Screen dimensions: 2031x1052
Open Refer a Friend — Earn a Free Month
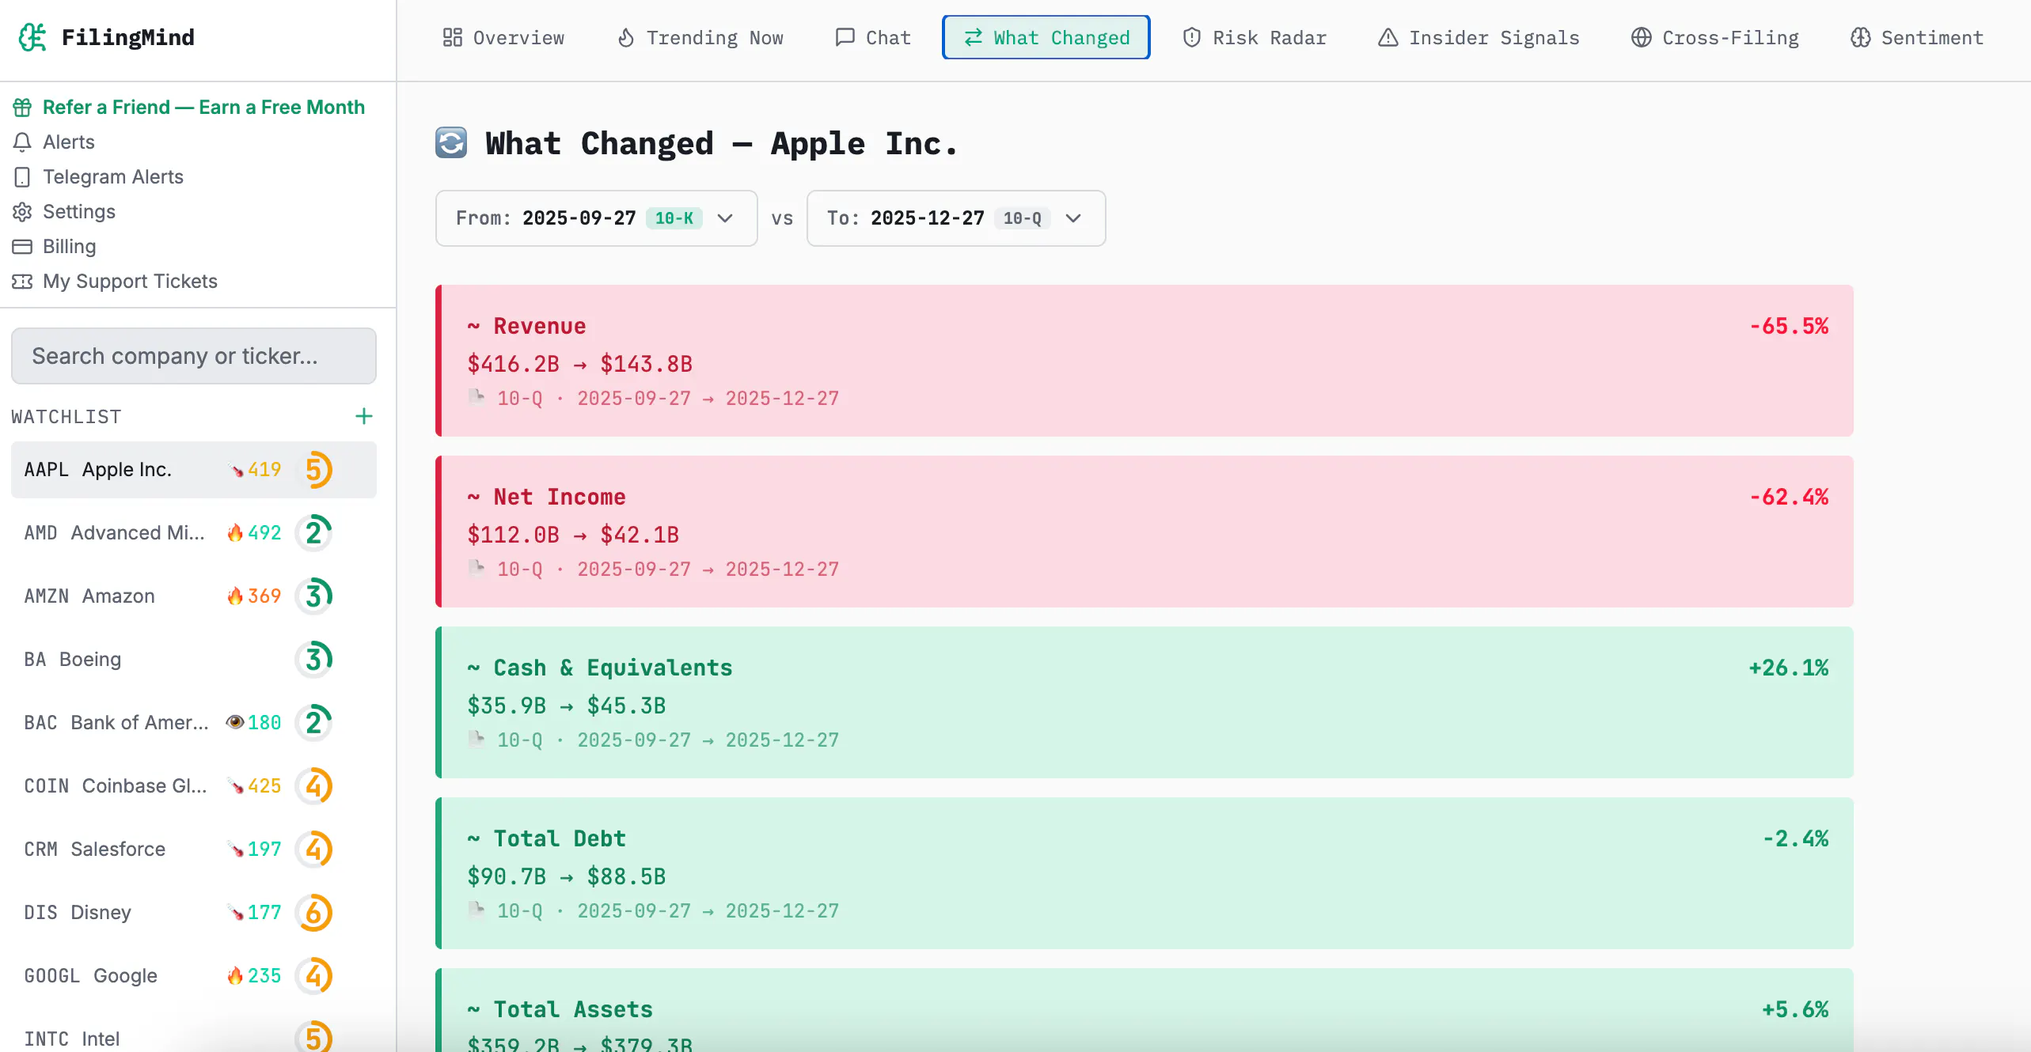click(x=189, y=108)
